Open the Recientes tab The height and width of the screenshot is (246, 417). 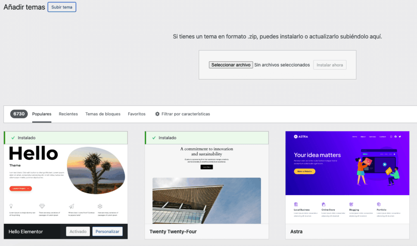[x=68, y=114]
